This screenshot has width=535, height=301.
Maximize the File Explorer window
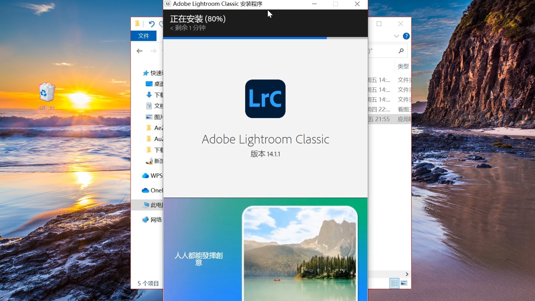click(x=379, y=24)
